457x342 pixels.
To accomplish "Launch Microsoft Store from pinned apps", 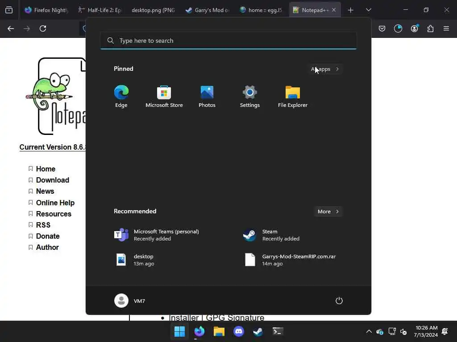I will (164, 97).
